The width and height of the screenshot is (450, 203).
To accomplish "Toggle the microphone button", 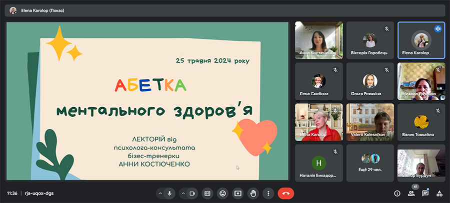I will tap(170, 194).
